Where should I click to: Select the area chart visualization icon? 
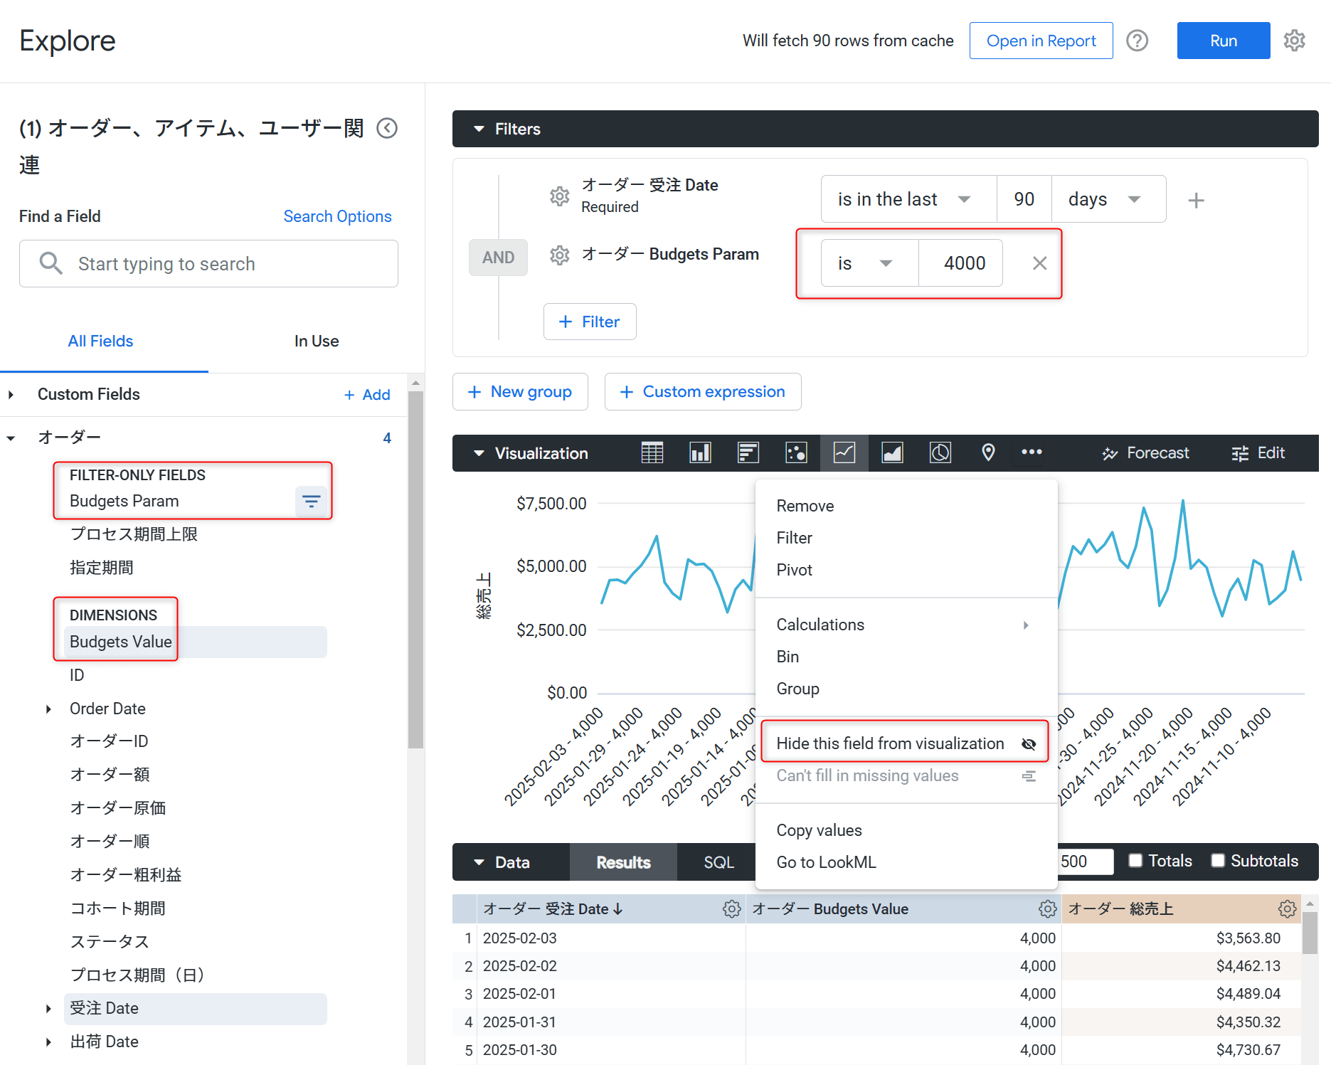892,452
